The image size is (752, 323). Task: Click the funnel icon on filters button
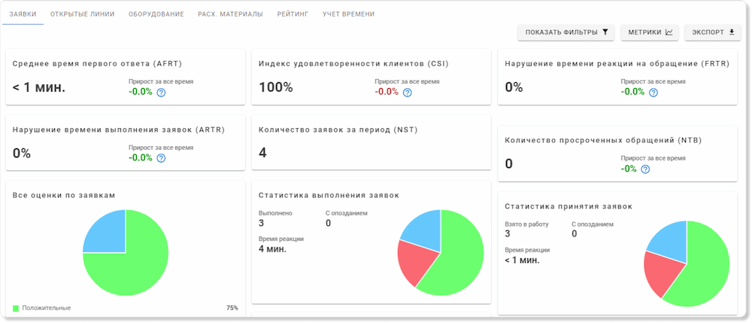coord(605,32)
